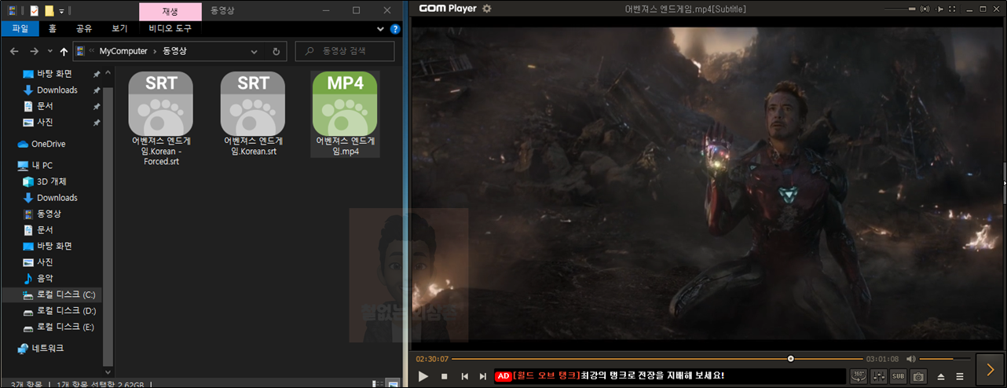Screen dimensions: 1007x388
Task: Select 어벤져스 엔드게임.Korean.srt file
Action: pos(252,114)
